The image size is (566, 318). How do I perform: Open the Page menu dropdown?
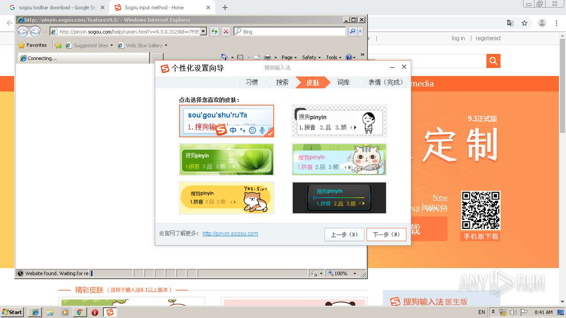288,57
